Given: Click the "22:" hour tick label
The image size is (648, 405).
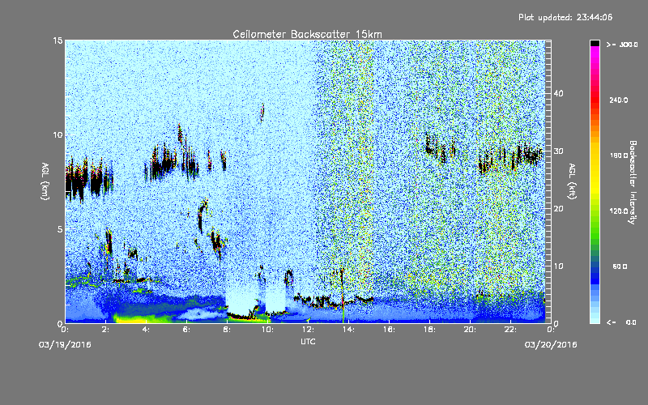Looking at the screenshot, I should [511, 330].
